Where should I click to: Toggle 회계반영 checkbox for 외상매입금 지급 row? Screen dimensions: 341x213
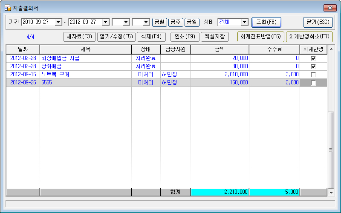[x=313, y=58]
